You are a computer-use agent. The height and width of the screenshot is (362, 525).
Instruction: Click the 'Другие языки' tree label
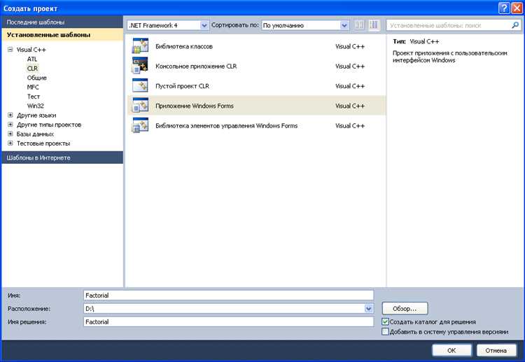[x=36, y=115]
